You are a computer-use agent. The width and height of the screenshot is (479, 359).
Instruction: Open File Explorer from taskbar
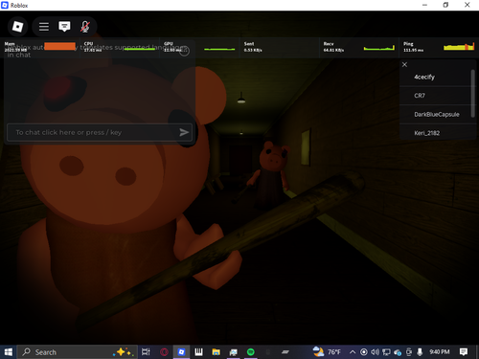point(217,352)
